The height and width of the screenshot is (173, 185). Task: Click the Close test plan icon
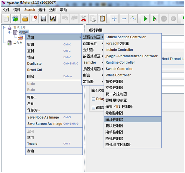coord(34,19)
